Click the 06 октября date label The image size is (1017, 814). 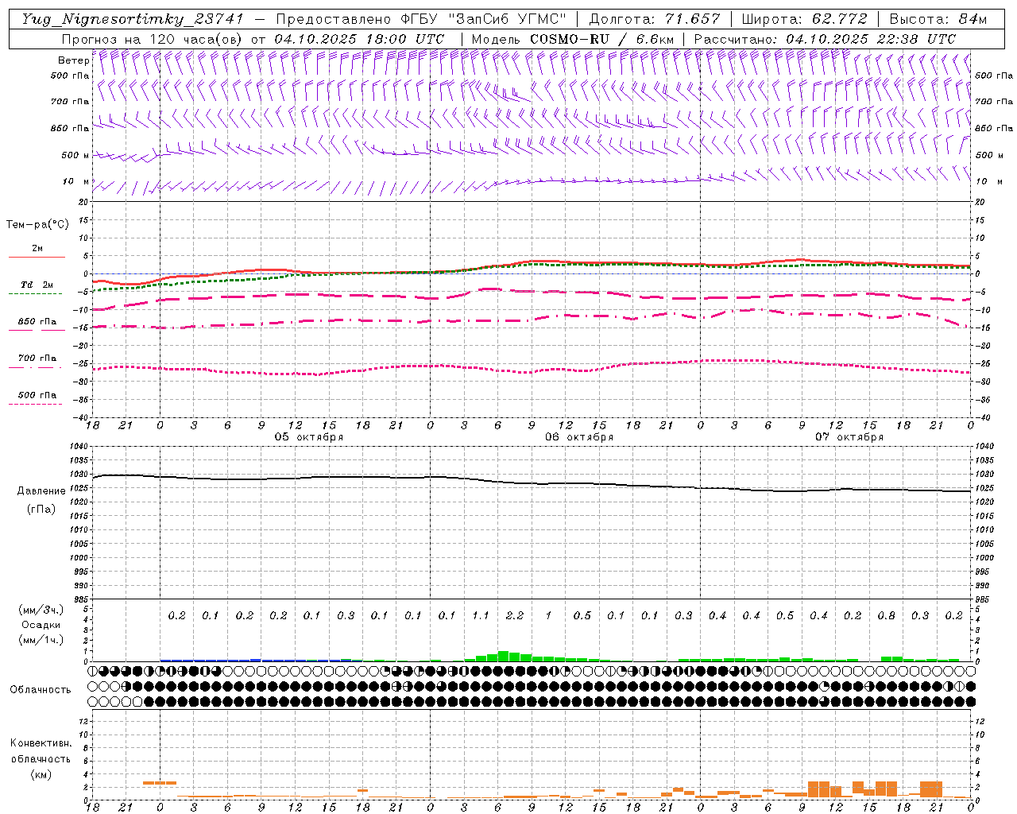[579, 437]
